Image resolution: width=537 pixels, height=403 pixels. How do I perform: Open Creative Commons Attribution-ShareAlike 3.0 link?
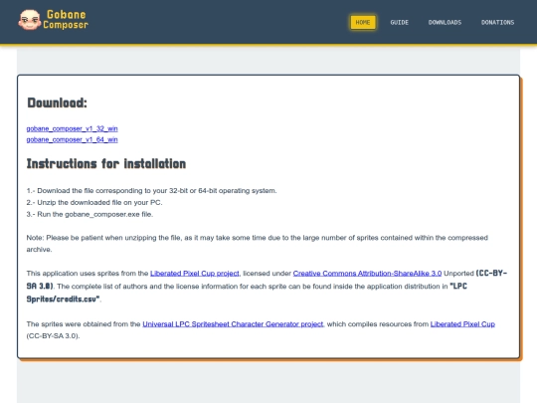point(367,273)
